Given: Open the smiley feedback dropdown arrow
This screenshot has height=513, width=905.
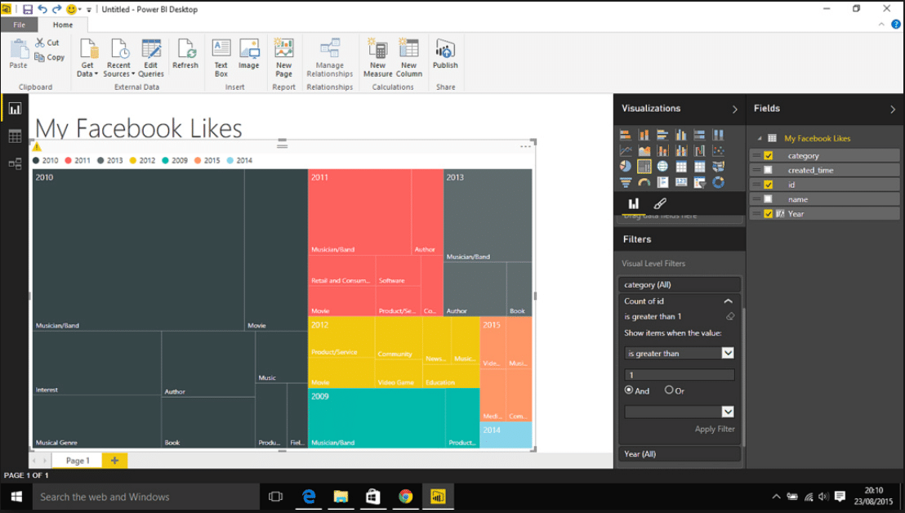Looking at the screenshot, I should [80, 9].
